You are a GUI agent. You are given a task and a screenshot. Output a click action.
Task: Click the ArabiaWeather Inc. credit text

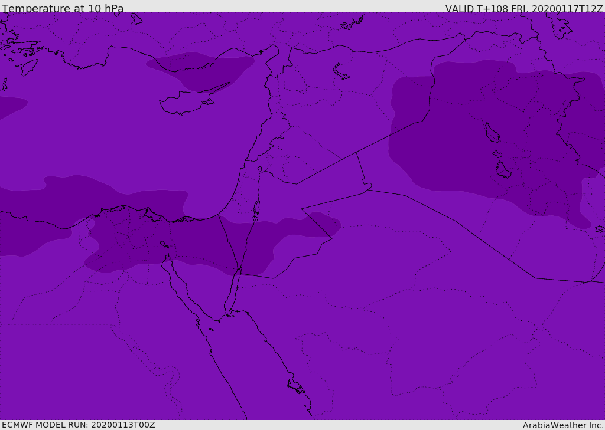coord(563,425)
